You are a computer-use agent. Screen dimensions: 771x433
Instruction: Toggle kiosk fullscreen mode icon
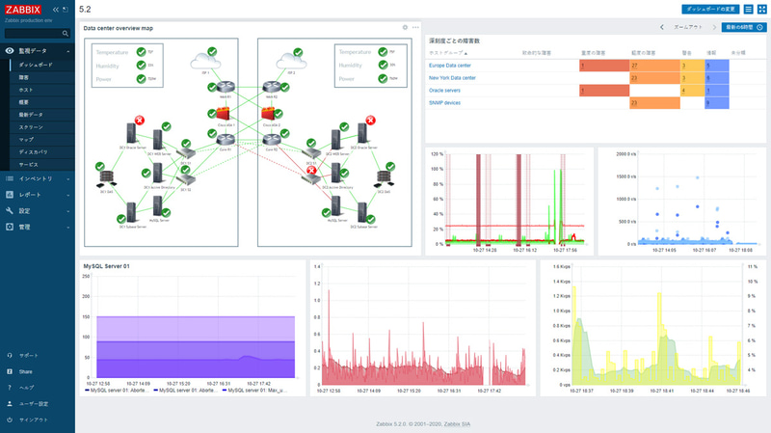(761, 10)
